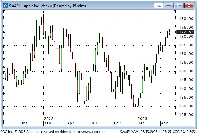Click the window title S.AAPL - Apple Inc, Weekly
The image size is (197, 134).
coord(47,6)
